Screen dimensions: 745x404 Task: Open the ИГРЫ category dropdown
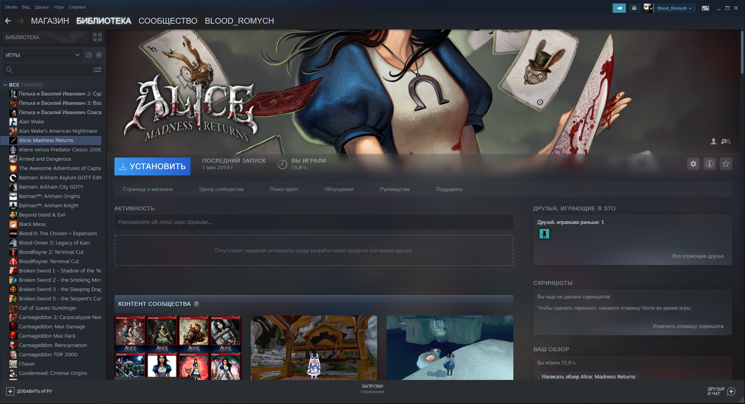coord(43,55)
